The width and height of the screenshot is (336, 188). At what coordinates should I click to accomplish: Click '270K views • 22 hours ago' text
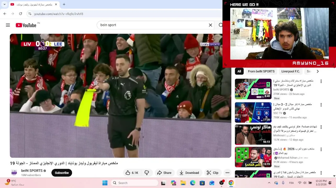pyautogui.click(x=289, y=94)
